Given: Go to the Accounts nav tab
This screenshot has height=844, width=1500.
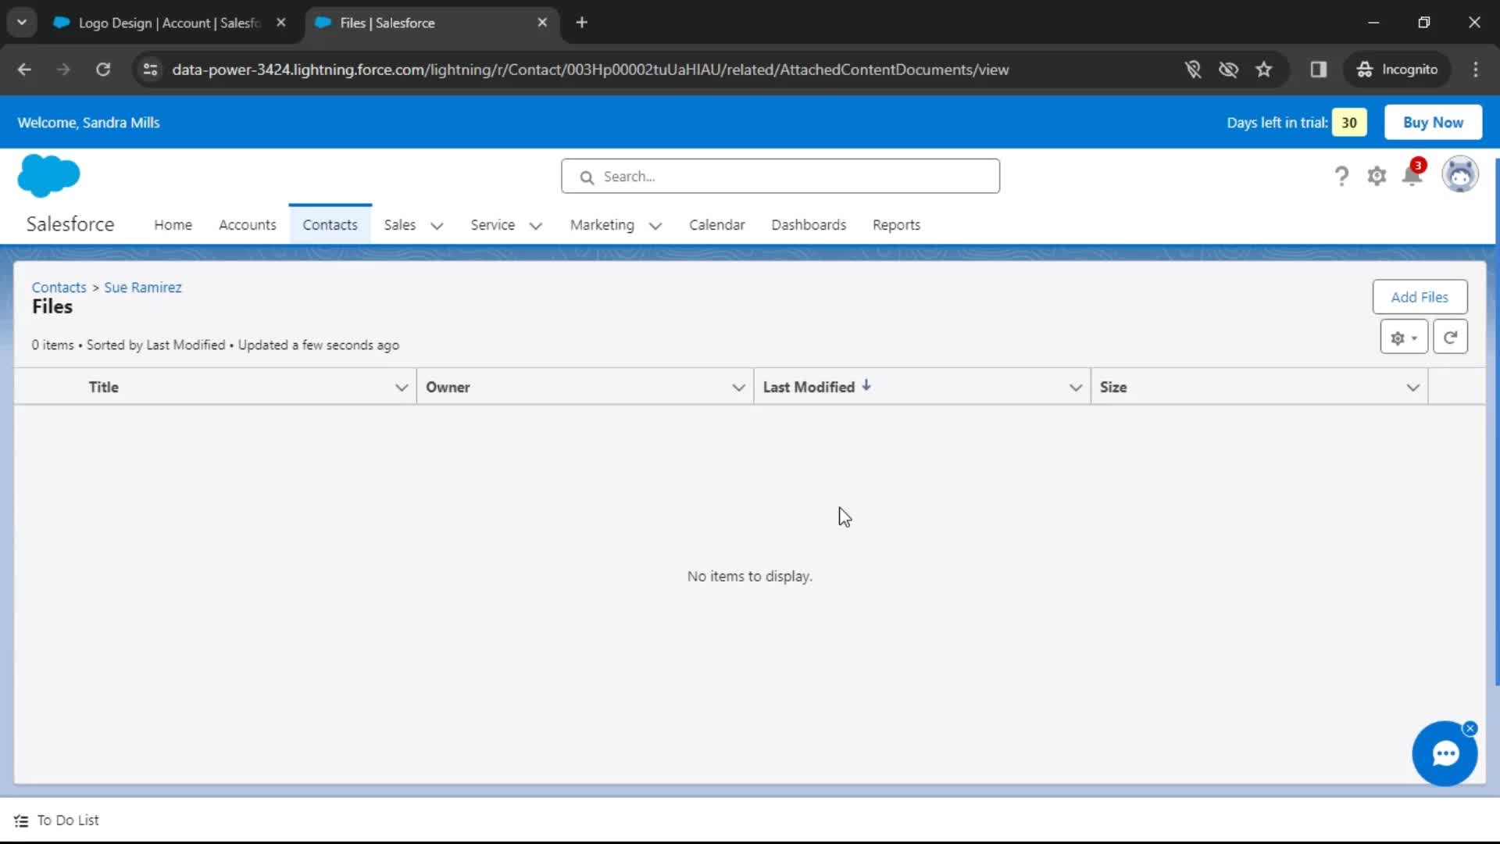Looking at the screenshot, I should (x=247, y=225).
